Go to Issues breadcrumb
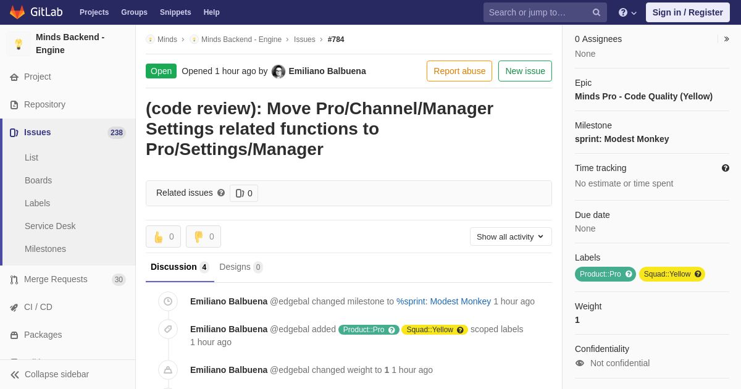Viewport: 741px width, 389px height. click(304, 40)
